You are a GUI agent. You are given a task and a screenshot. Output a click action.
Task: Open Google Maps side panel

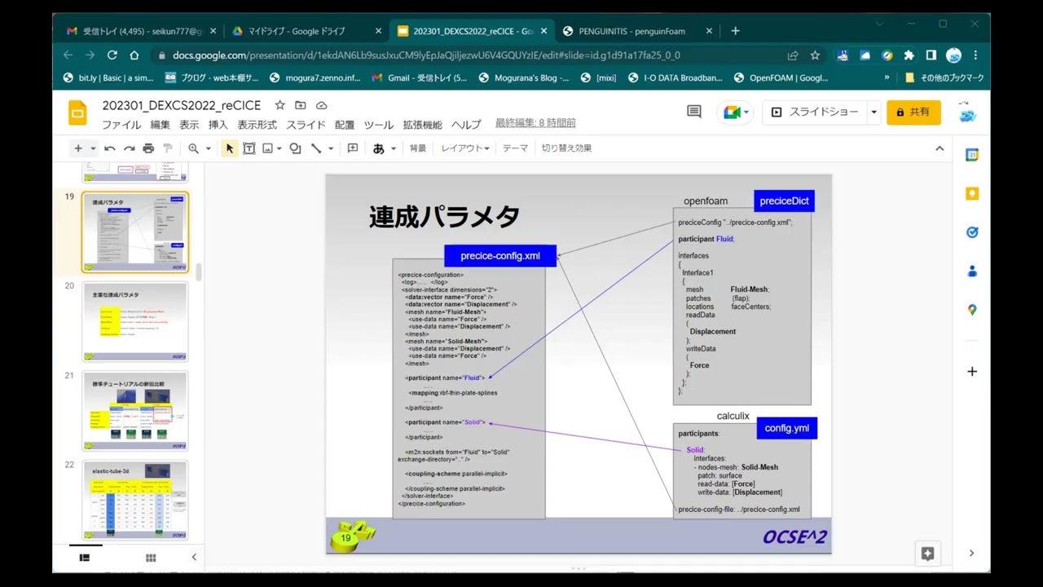click(x=972, y=310)
